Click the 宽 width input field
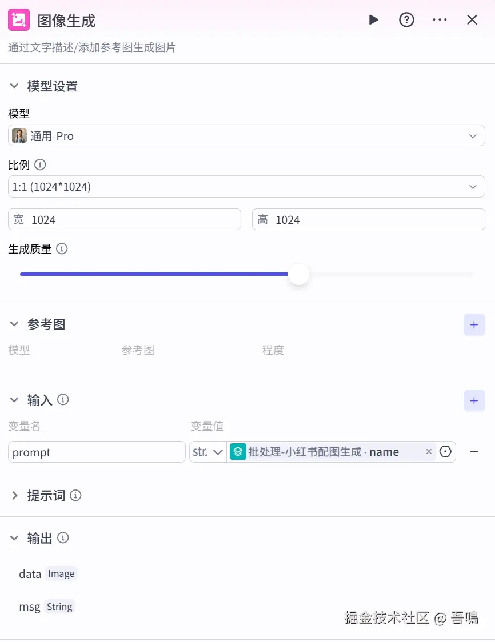 (125, 219)
